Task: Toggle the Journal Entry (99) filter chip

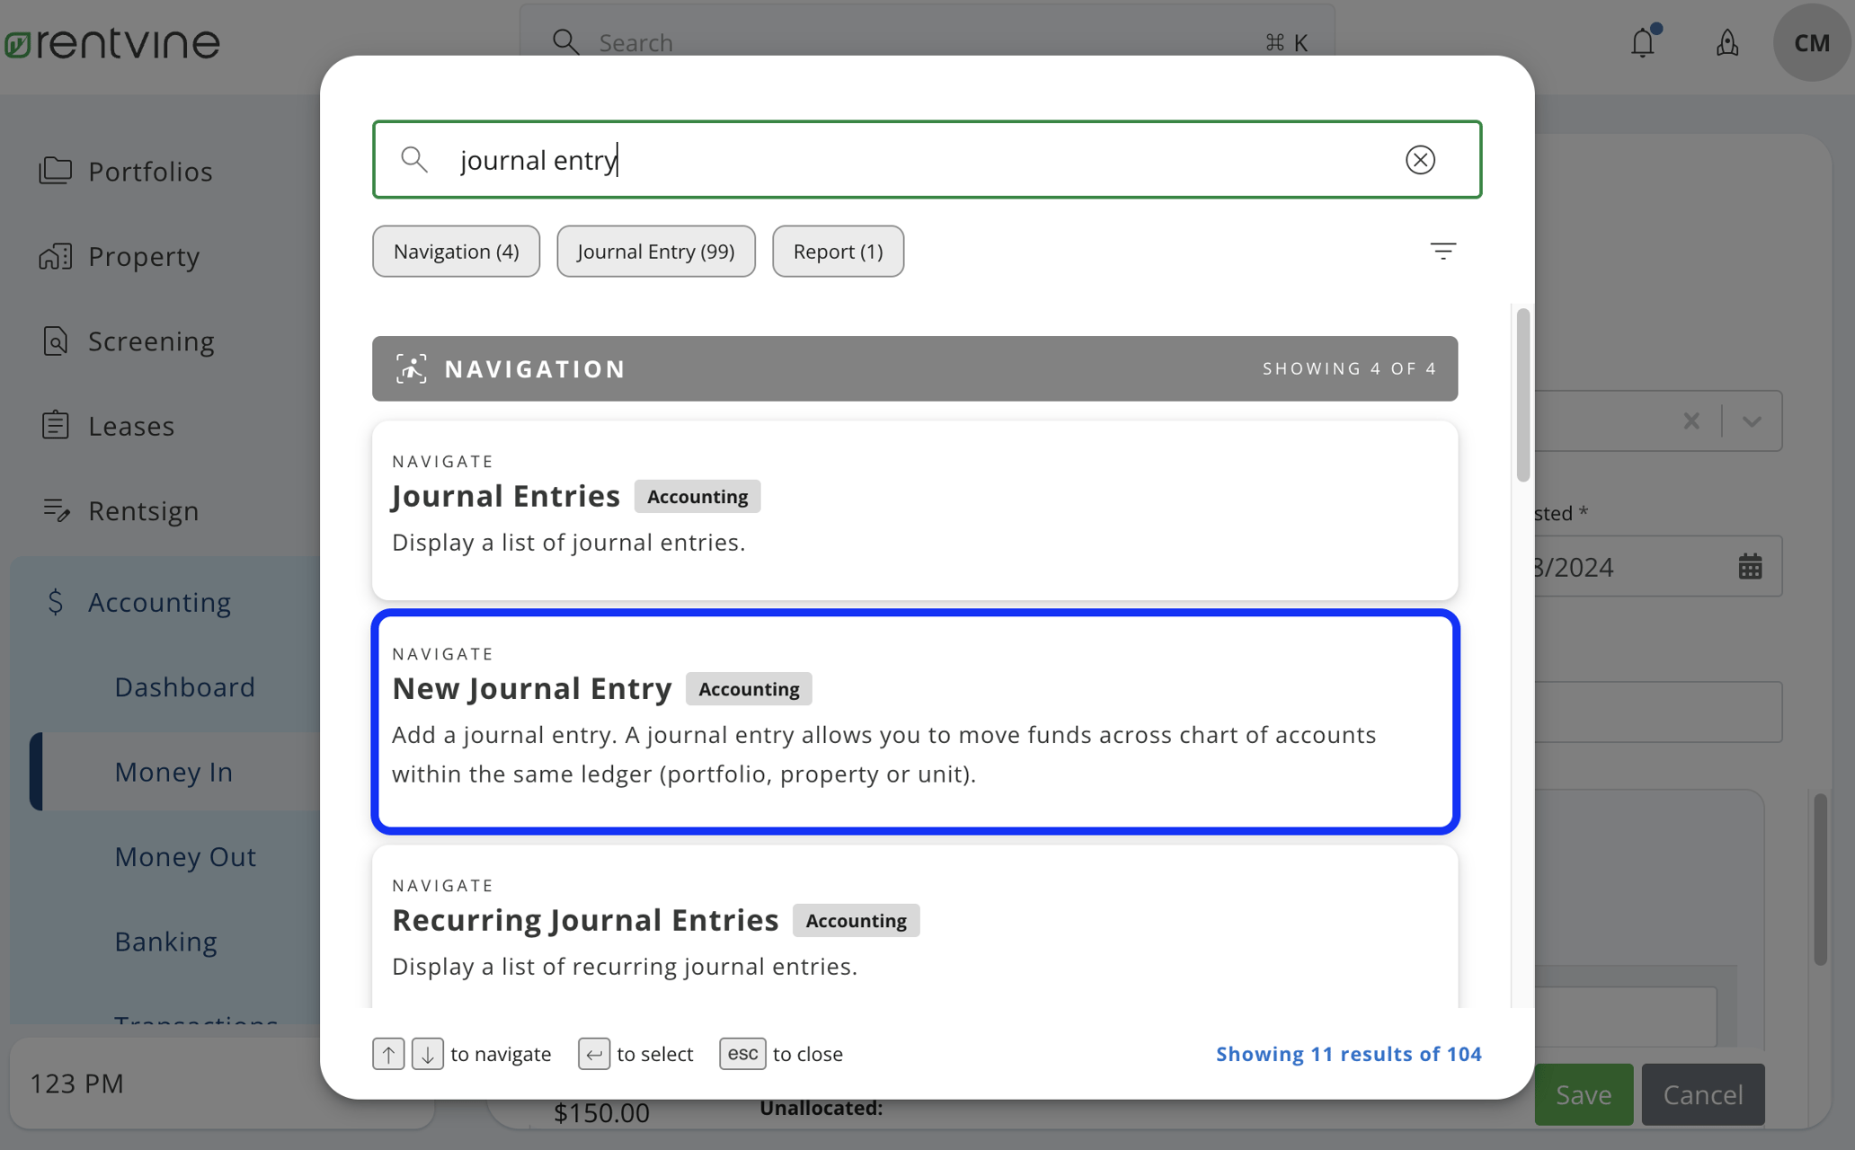Action: 655,251
